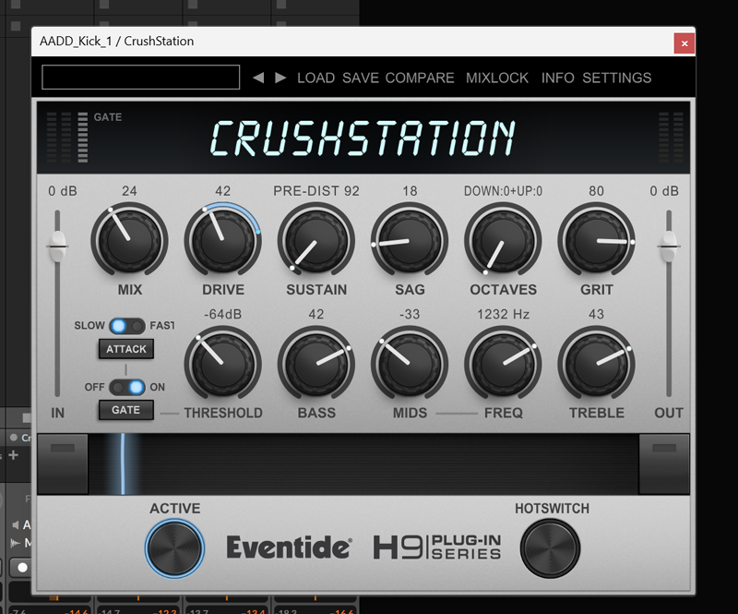Click the preset name field
The image size is (738, 614).
coord(141,78)
